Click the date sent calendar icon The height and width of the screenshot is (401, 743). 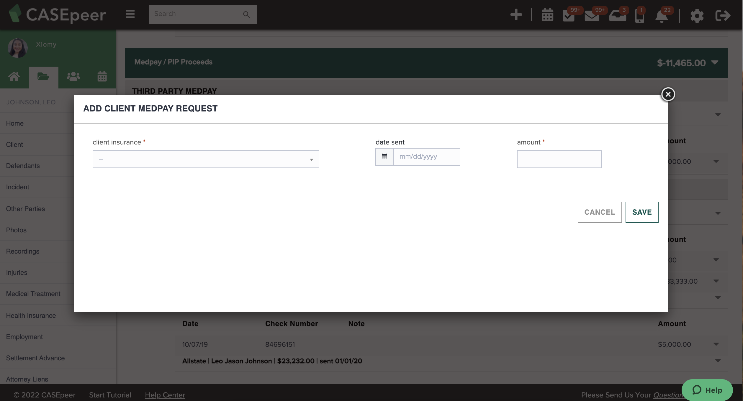coord(384,157)
